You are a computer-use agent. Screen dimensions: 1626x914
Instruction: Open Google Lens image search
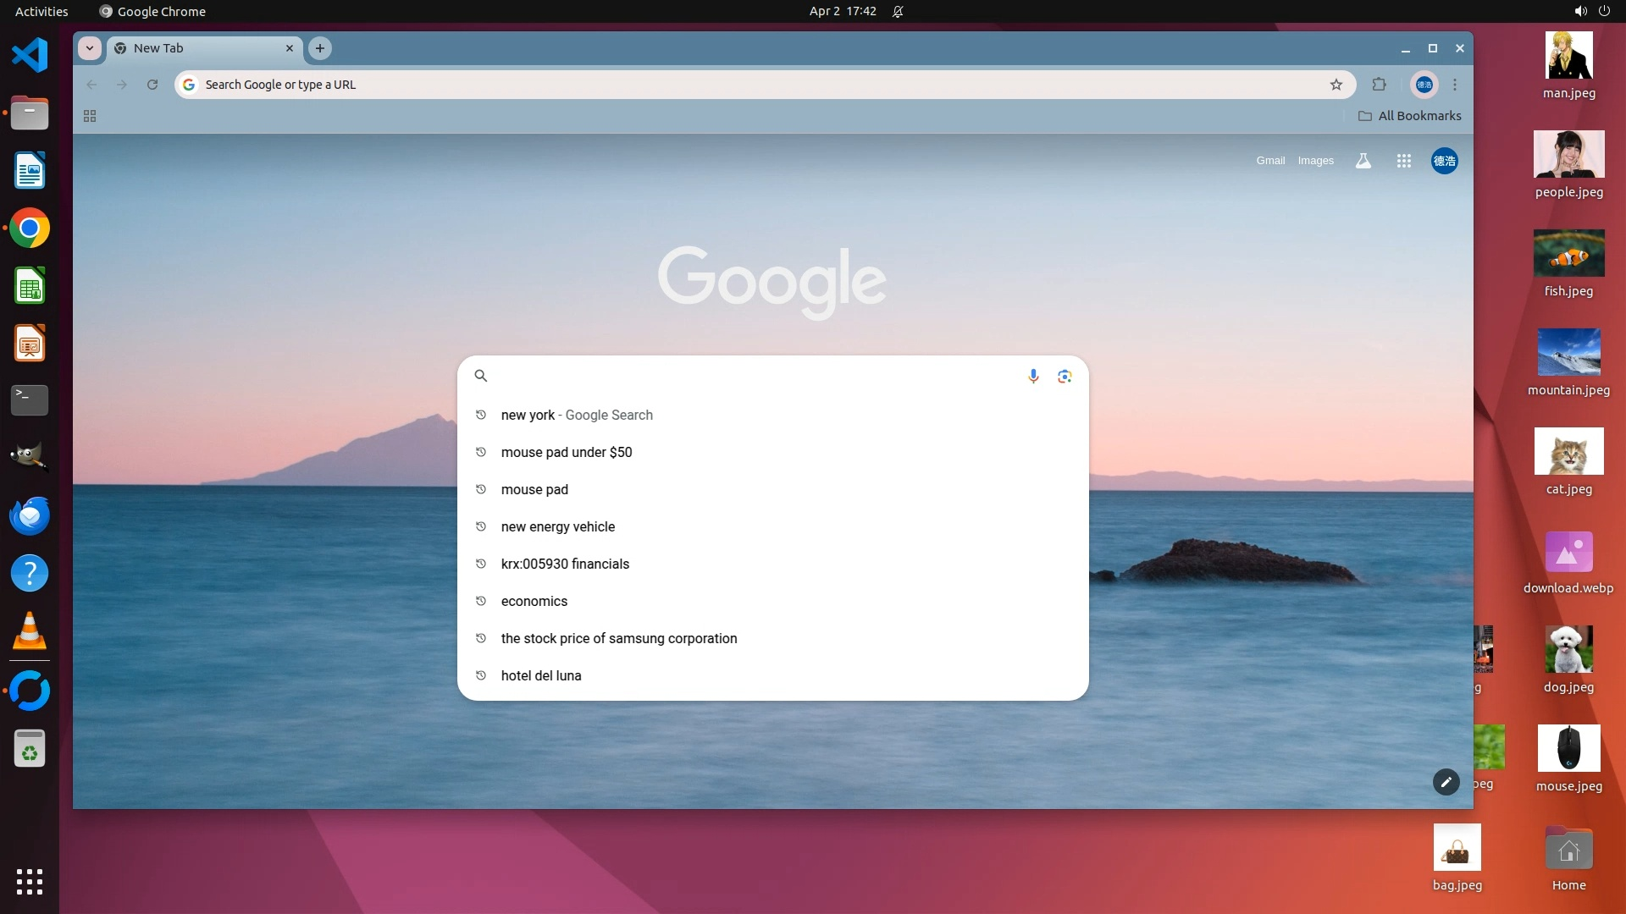[x=1065, y=376]
